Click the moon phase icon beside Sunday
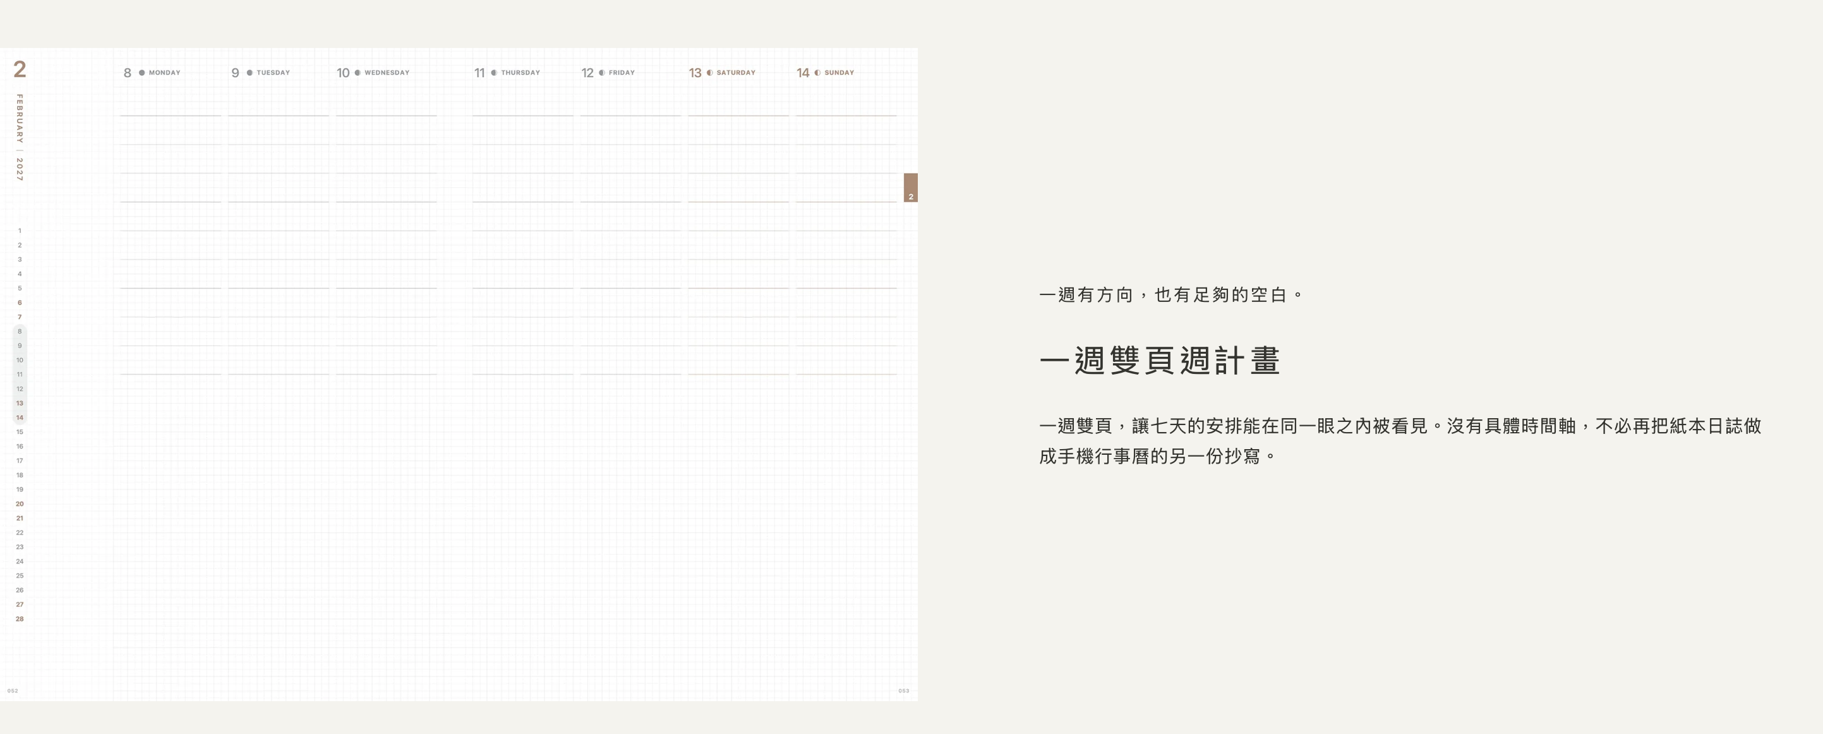 coord(817,73)
